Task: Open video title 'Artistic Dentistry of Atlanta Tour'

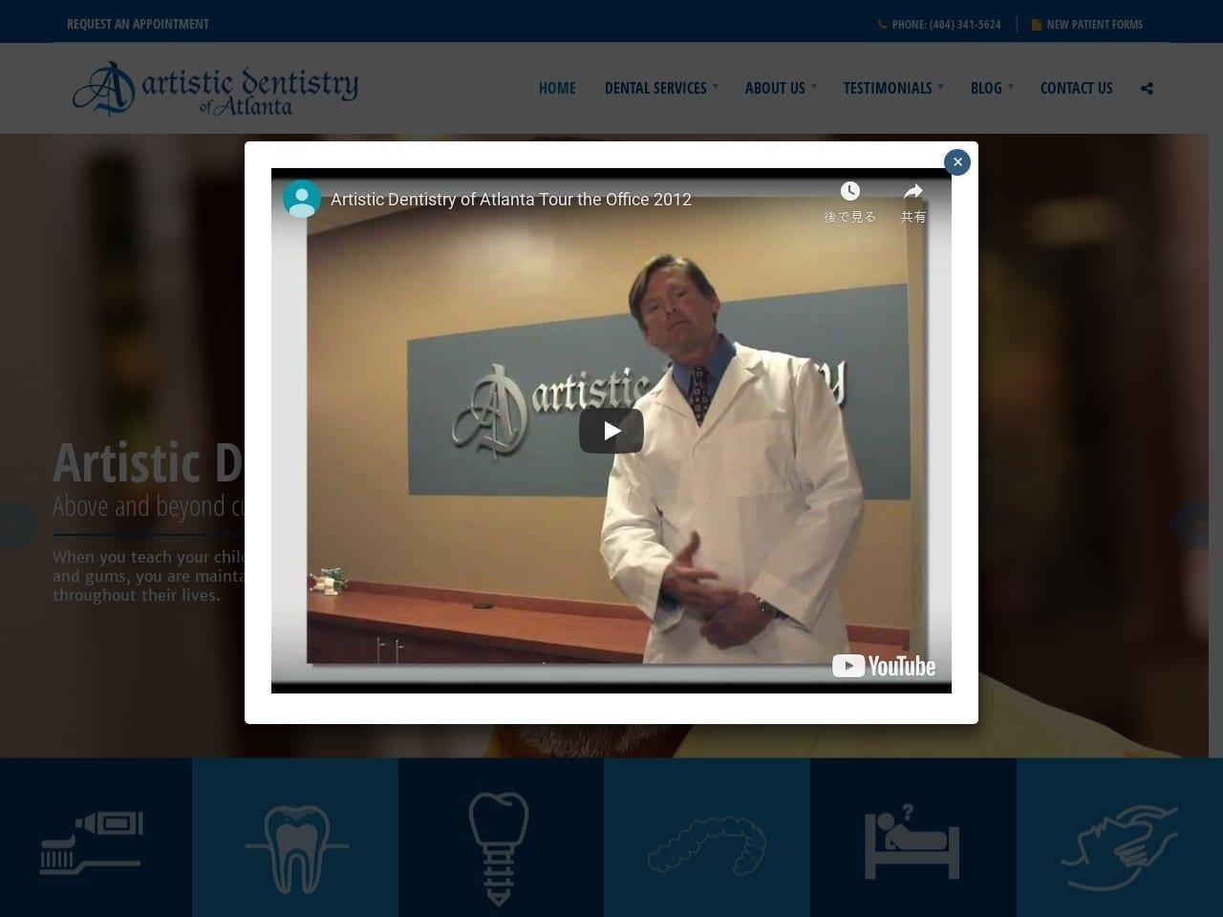Action: pyautogui.click(x=511, y=200)
